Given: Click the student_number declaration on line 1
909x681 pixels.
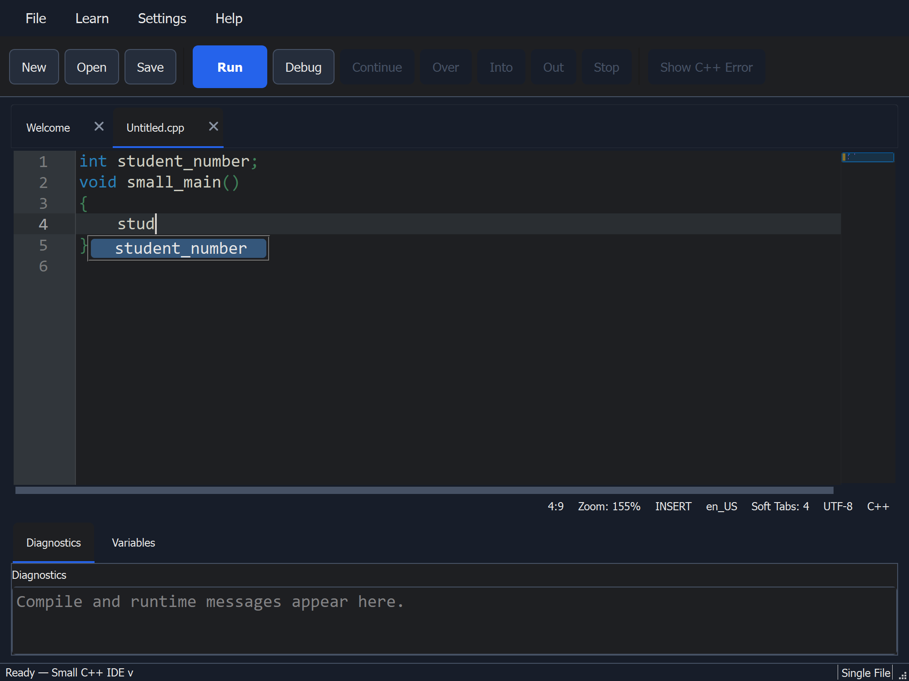Looking at the screenshot, I should pyautogui.click(x=184, y=162).
